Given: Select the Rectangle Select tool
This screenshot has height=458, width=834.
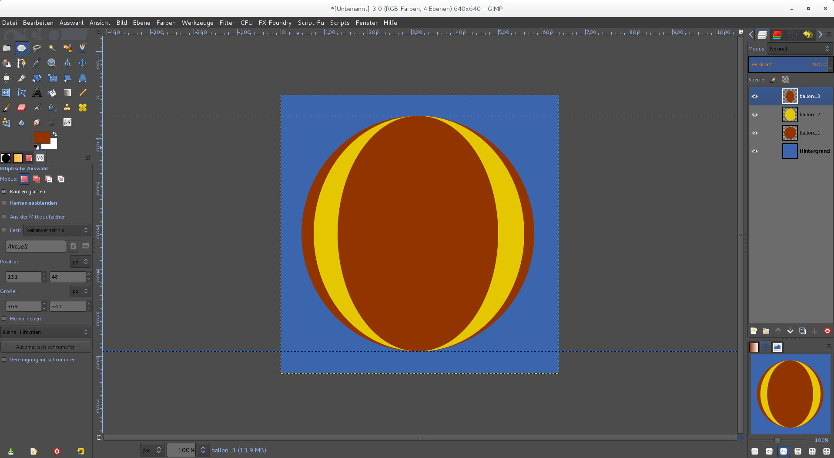Looking at the screenshot, I should (x=7, y=48).
